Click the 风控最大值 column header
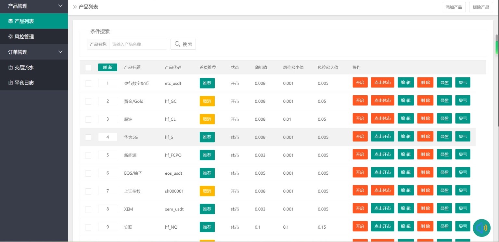 [x=328, y=67]
